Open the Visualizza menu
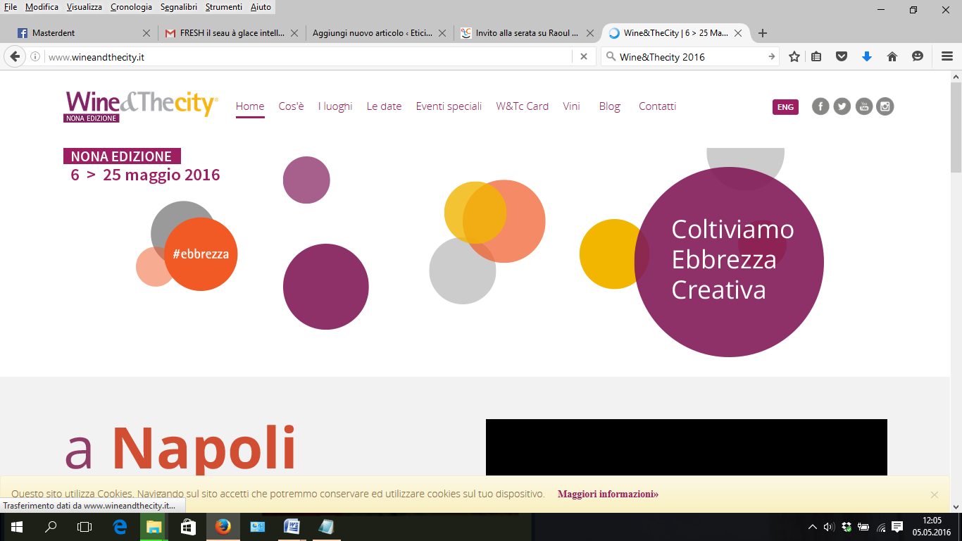This screenshot has width=962, height=541. click(85, 7)
